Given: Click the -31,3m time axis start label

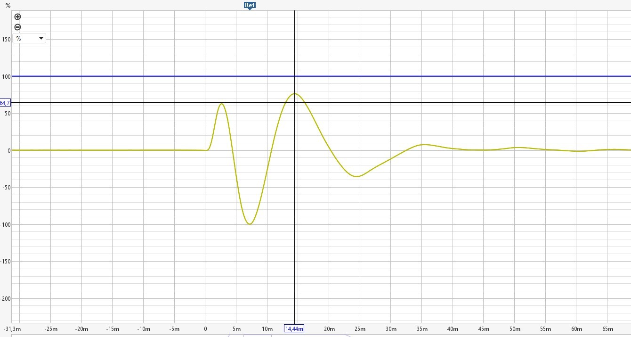Looking at the screenshot, I should click(x=12, y=329).
